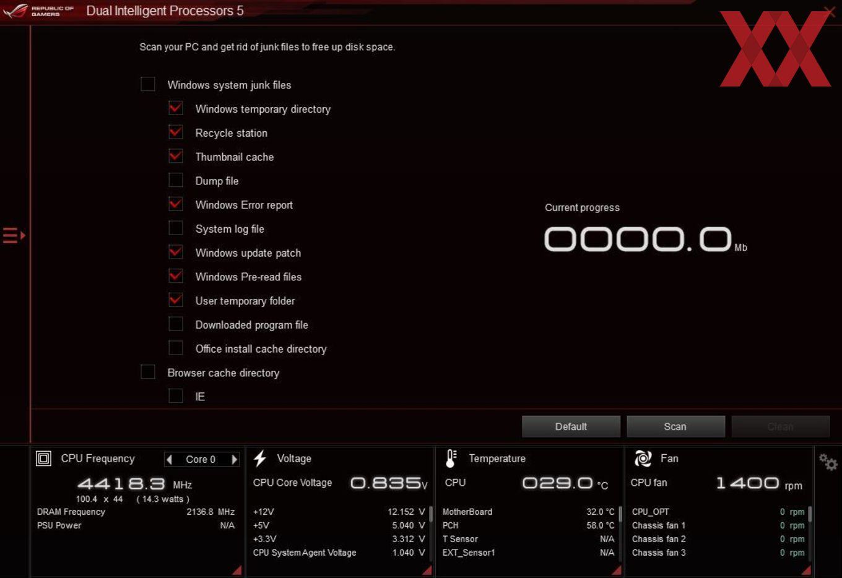Expand Voltage panel corner triangle
Viewport: 842px width, 578px height.
pyautogui.click(x=427, y=570)
